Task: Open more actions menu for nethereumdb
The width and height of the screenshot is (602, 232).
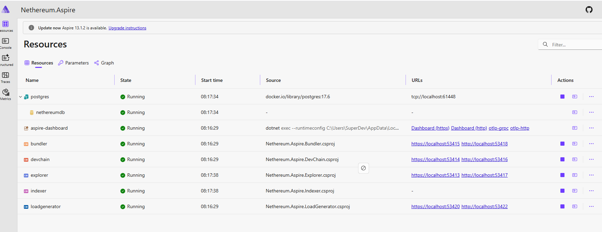Action: click(591, 112)
